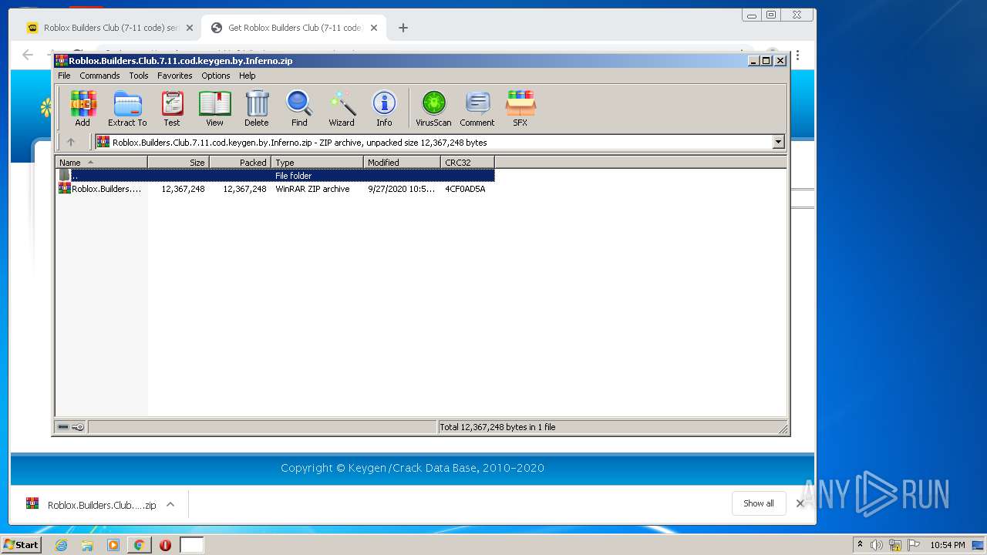Close the second Chrome tab

[x=374, y=28]
